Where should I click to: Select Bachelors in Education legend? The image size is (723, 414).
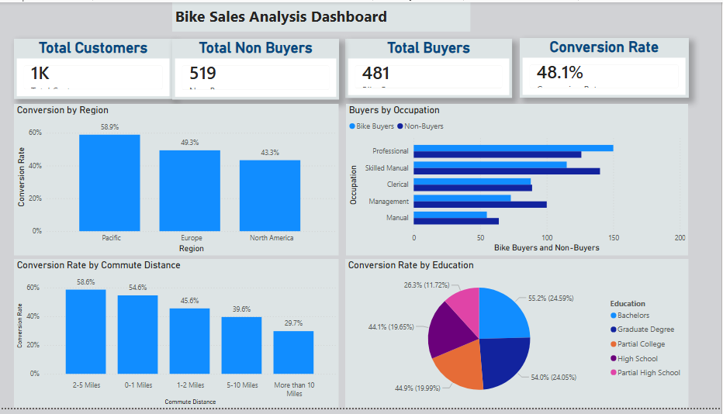630,316
